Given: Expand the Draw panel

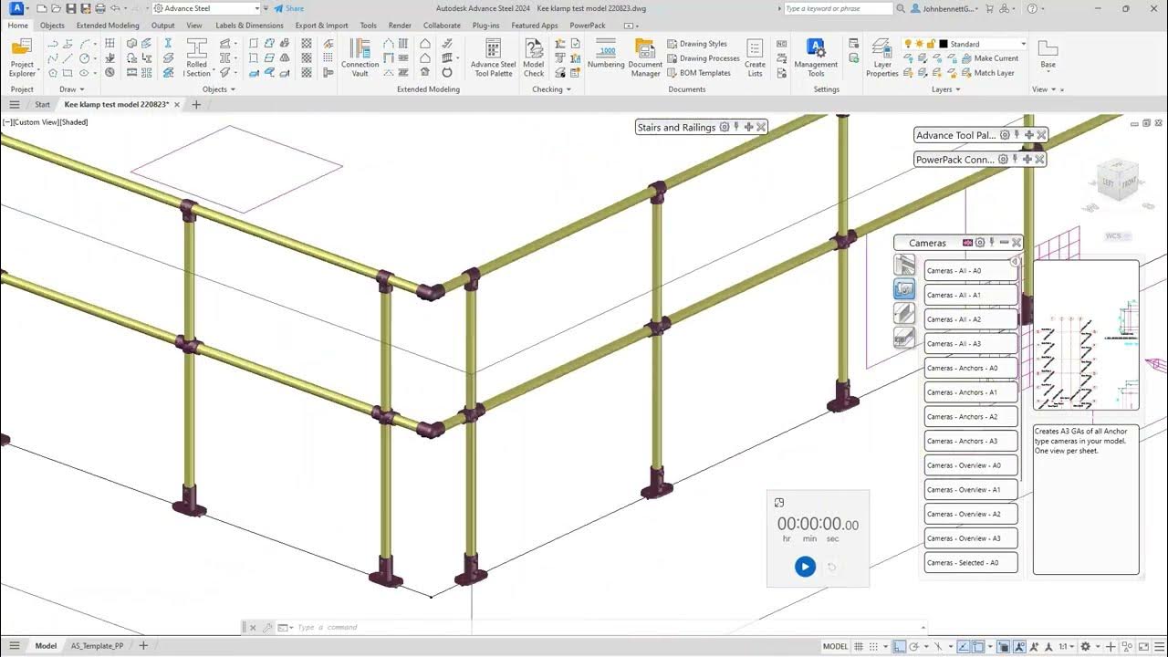Looking at the screenshot, I should pyautogui.click(x=71, y=89).
